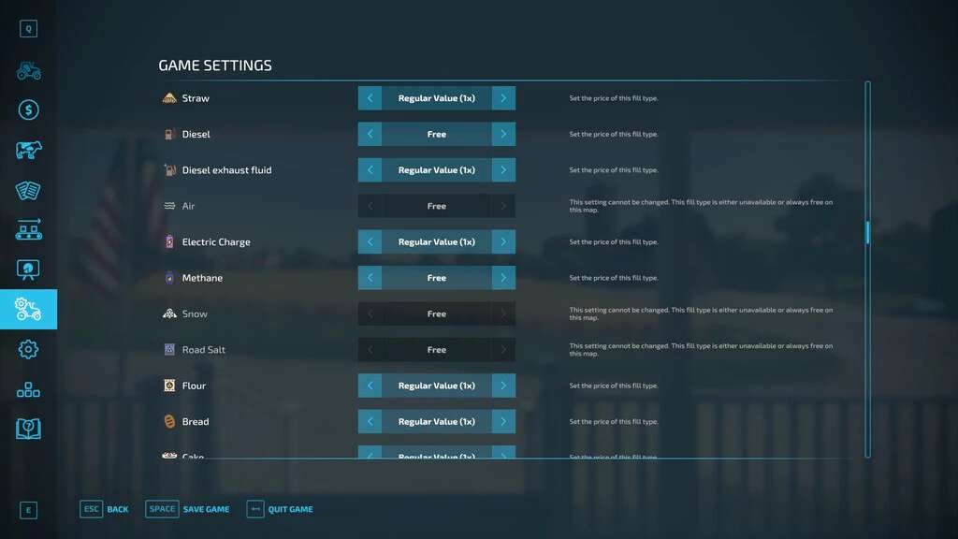
Task: Open the statistics presentation board icon
Action: pyautogui.click(x=28, y=269)
